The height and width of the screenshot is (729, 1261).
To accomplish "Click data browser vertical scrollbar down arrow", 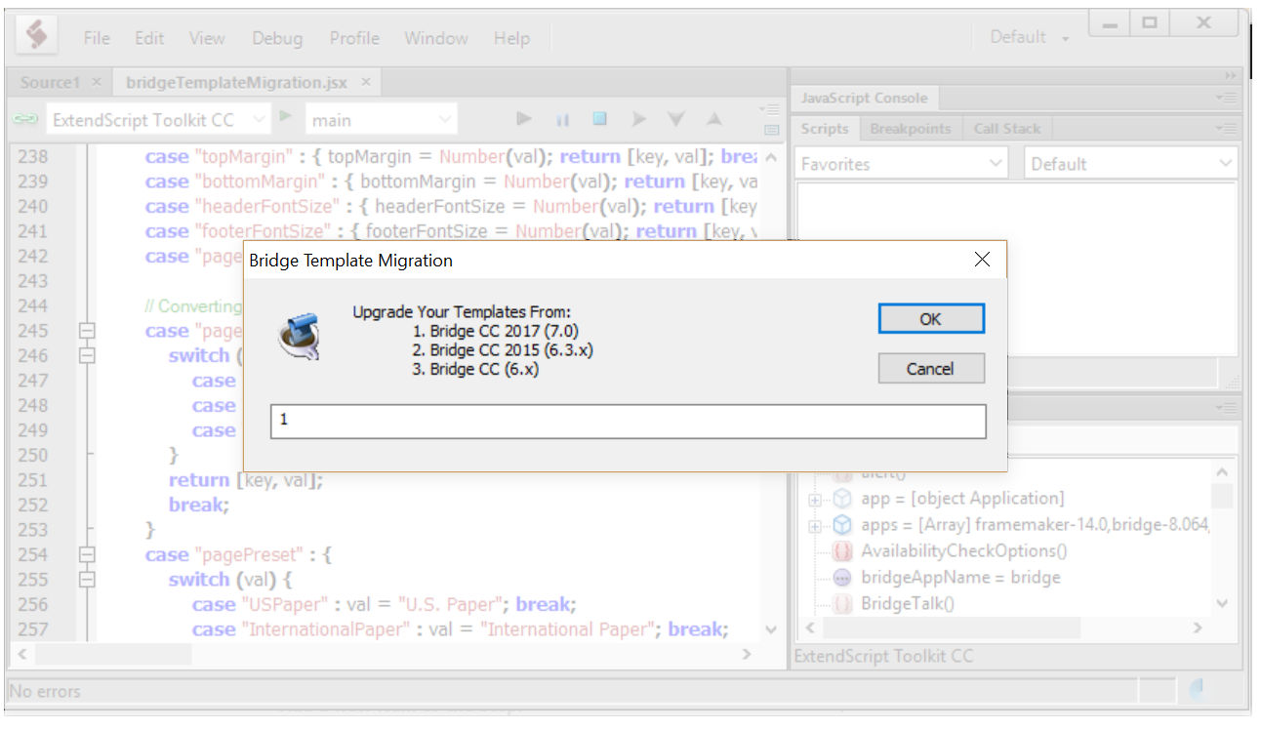I will [1223, 604].
